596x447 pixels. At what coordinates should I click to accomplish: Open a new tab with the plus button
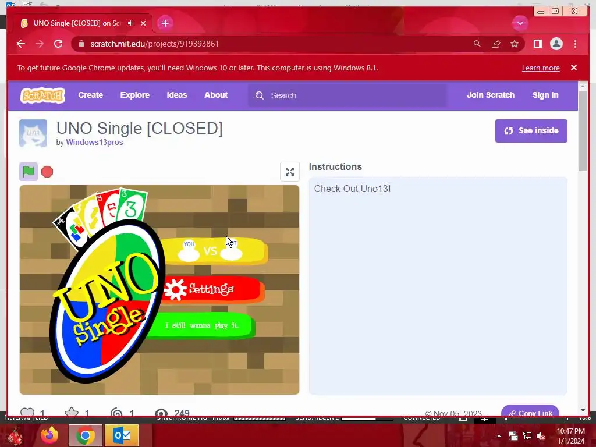(x=165, y=23)
